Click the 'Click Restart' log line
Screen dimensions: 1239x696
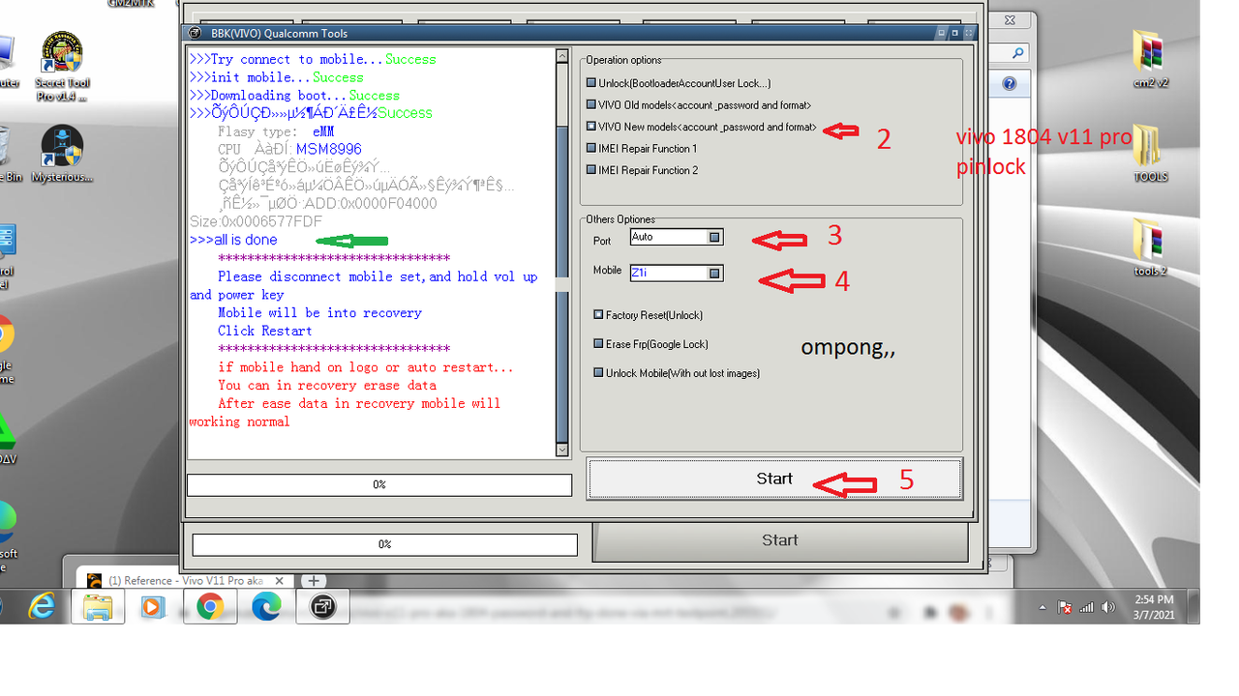click(265, 331)
